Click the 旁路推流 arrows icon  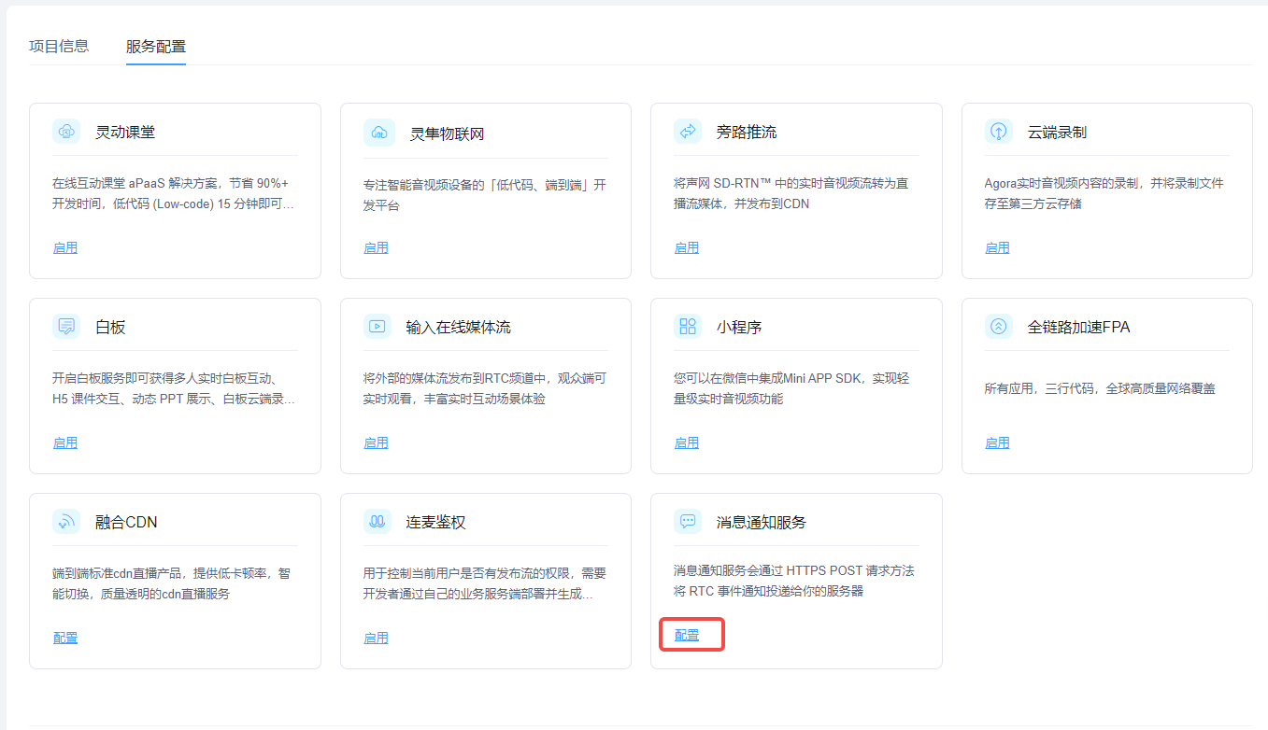tap(688, 132)
